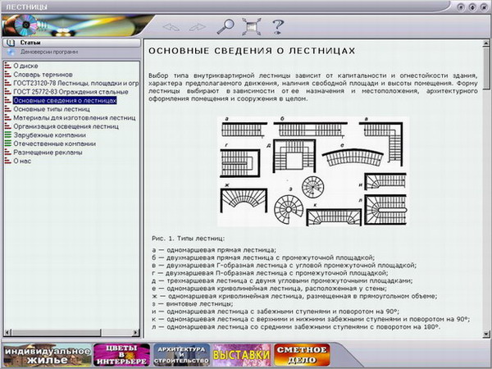Click the staircase types diagram image
492x369 pixels.
tap(313, 171)
